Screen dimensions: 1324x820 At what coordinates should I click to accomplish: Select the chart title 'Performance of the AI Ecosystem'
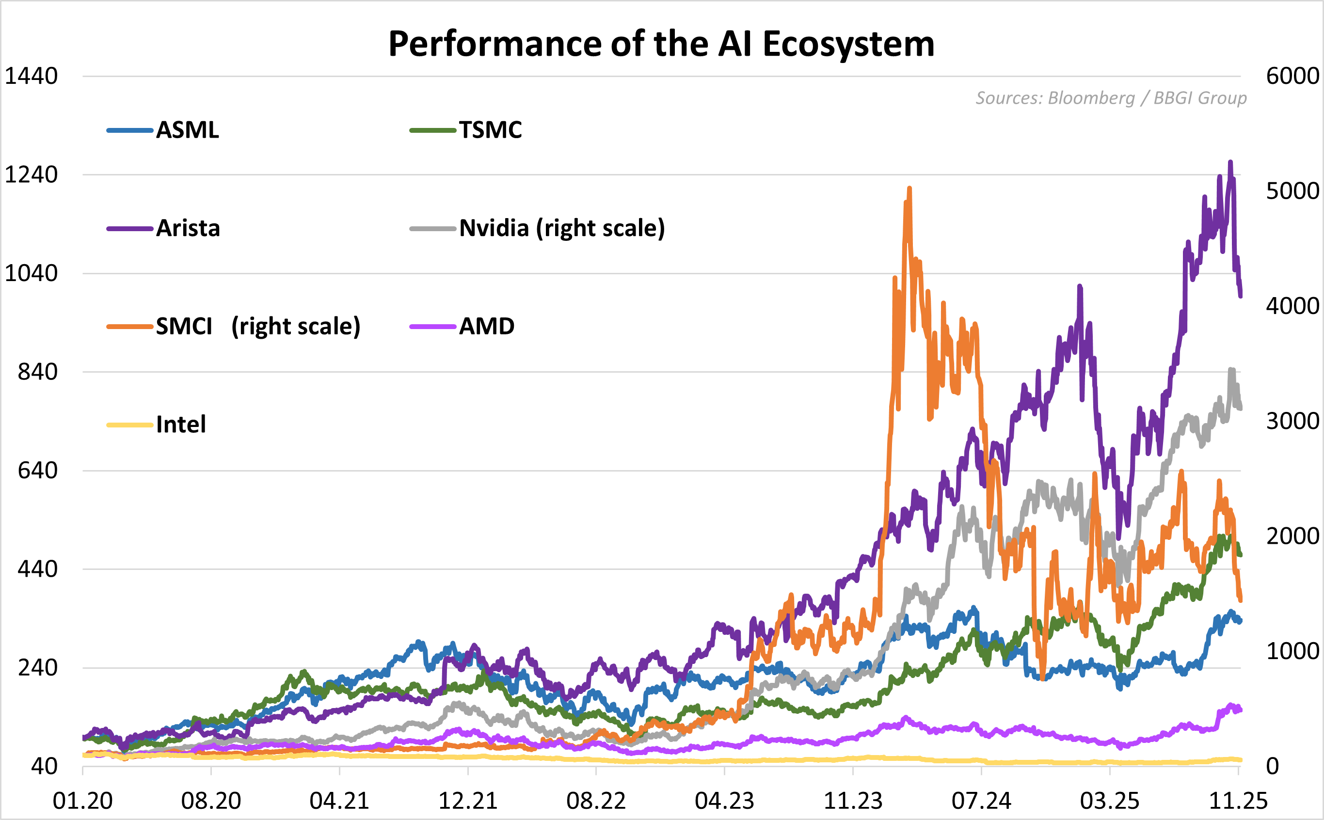[661, 44]
